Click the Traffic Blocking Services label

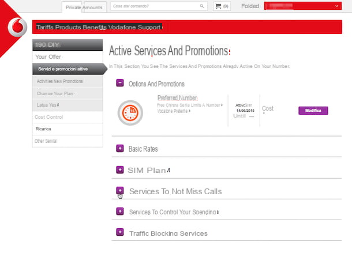(168, 233)
